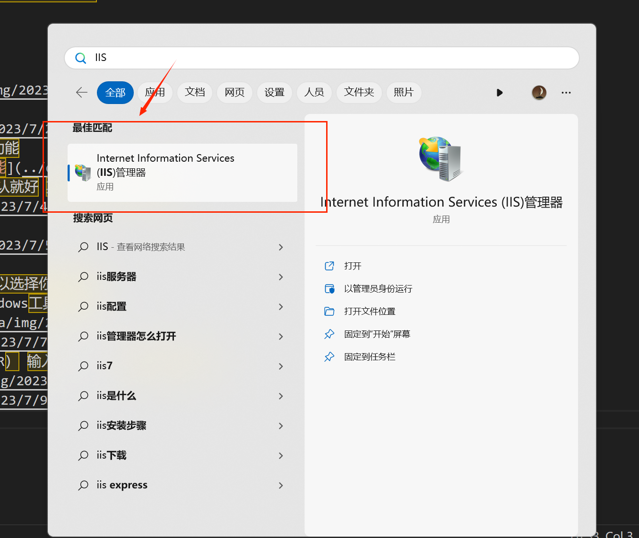The image size is (639, 538).
Task: Select the 应用 filter tab
Action: [155, 92]
